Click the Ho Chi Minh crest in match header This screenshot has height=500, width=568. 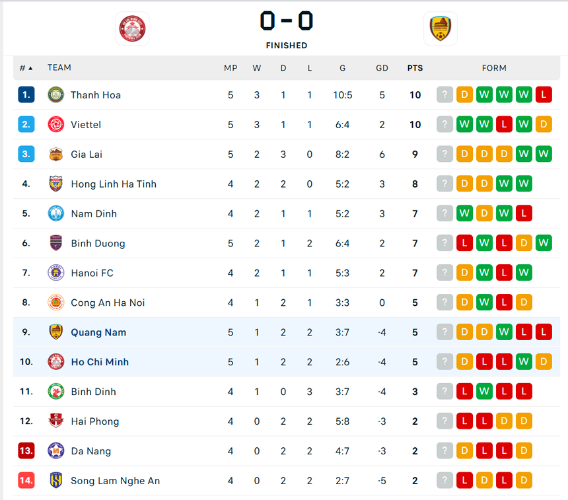pyautogui.click(x=132, y=28)
